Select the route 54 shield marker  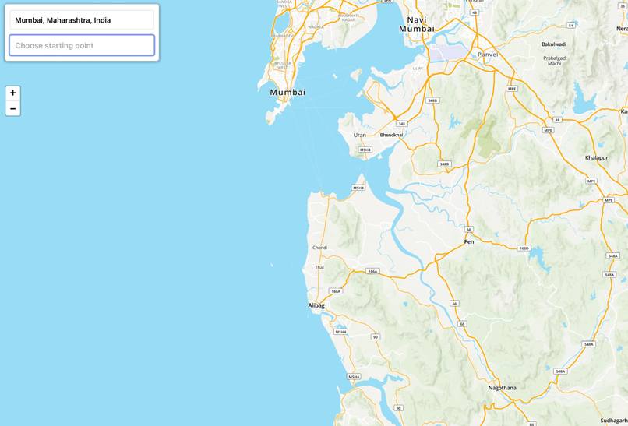571,25
